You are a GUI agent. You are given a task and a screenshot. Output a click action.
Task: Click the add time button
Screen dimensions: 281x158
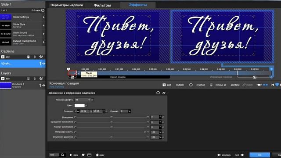click(235, 85)
